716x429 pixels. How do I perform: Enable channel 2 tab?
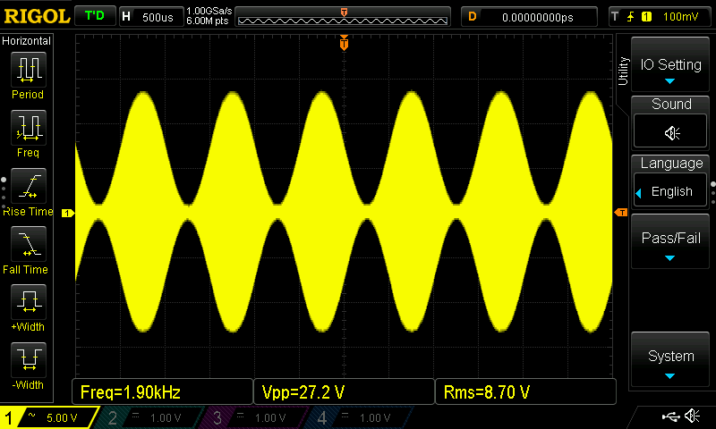(149, 417)
